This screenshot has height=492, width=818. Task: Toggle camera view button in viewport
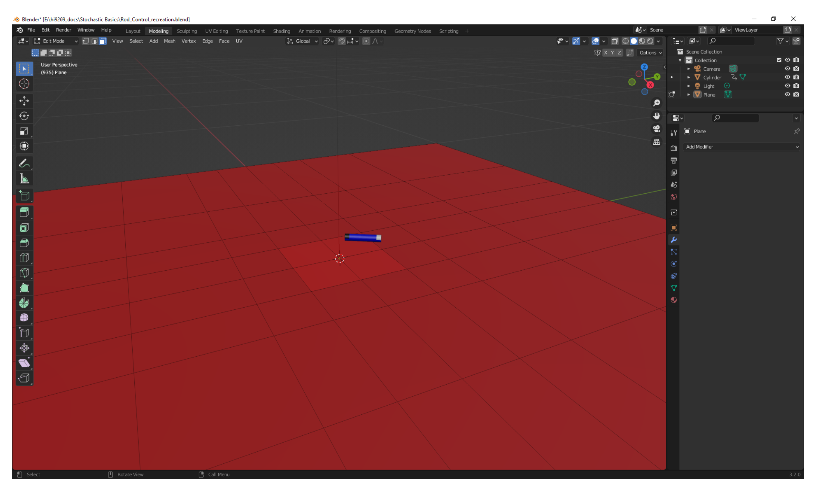pyautogui.click(x=656, y=129)
